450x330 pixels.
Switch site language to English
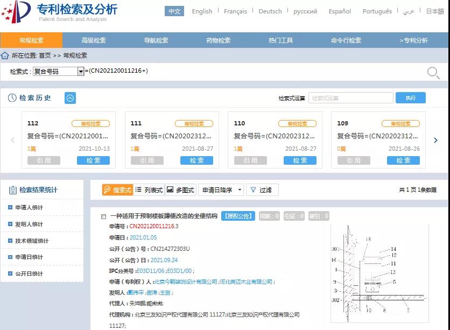tap(202, 11)
